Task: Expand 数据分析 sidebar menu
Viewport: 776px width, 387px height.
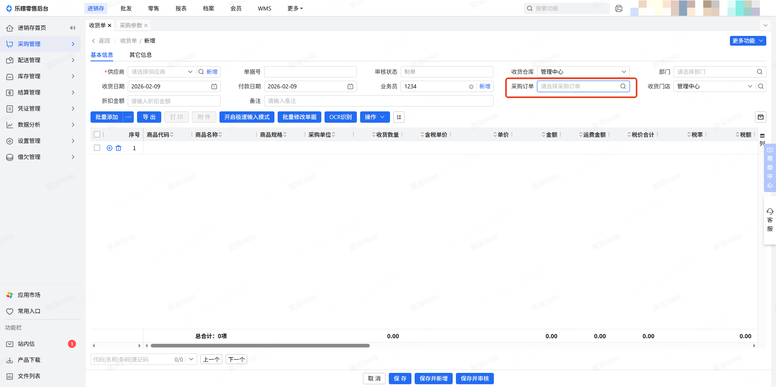Action: (x=40, y=125)
